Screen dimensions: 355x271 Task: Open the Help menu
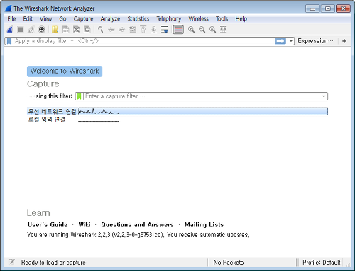241,18
